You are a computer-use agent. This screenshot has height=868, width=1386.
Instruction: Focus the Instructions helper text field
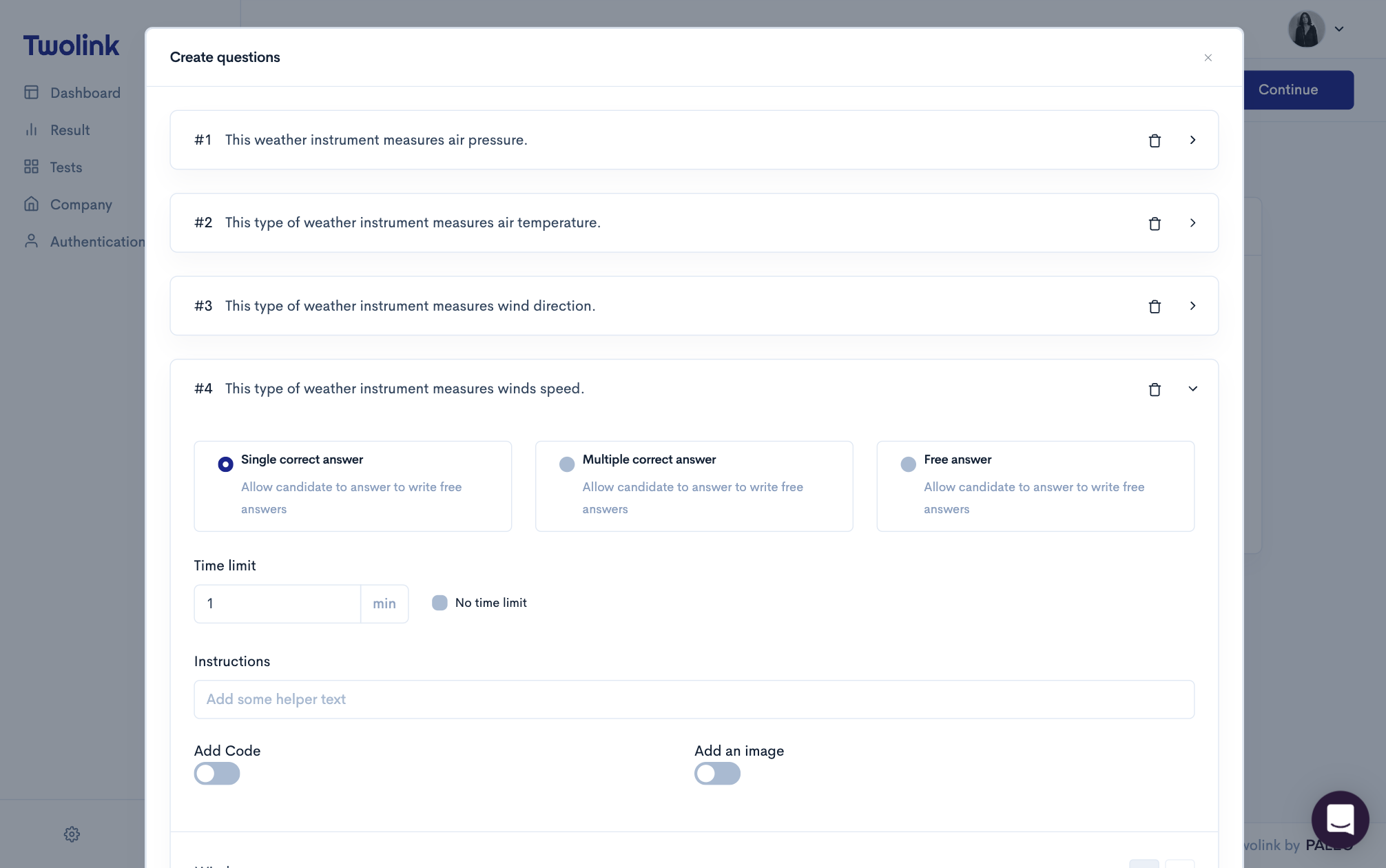(x=694, y=699)
